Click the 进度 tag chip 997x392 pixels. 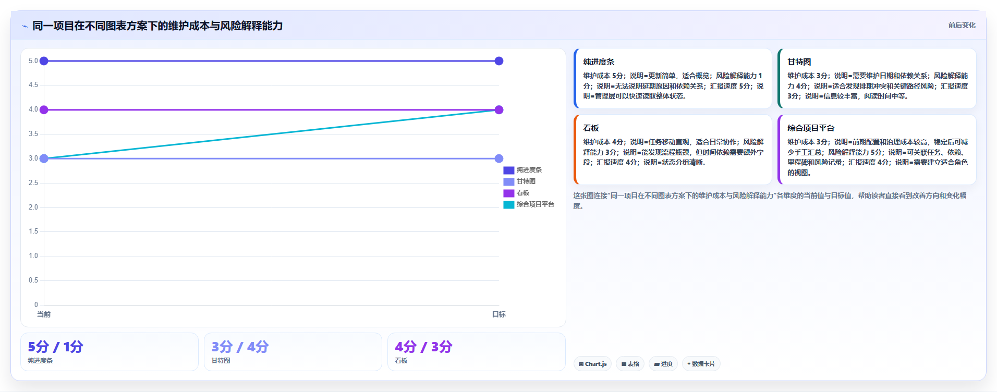(663, 364)
